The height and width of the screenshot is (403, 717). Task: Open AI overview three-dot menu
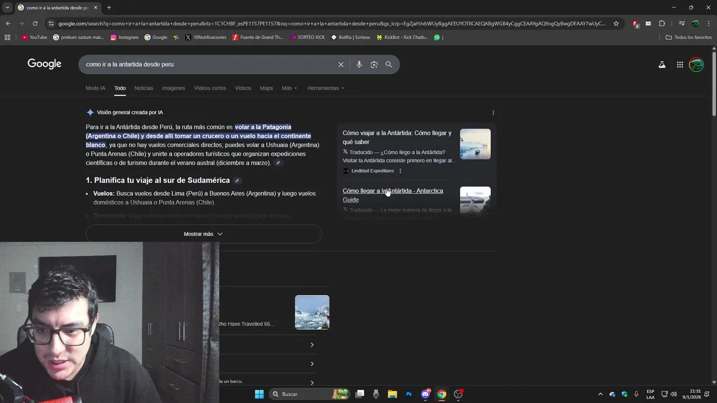click(x=493, y=113)
